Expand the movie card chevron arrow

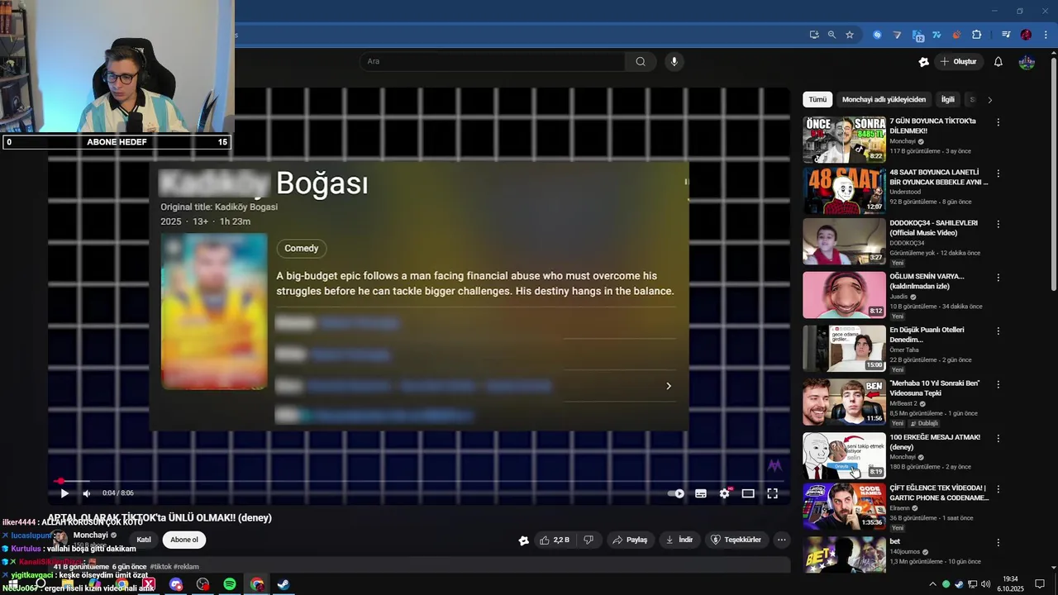pos(669,386)
